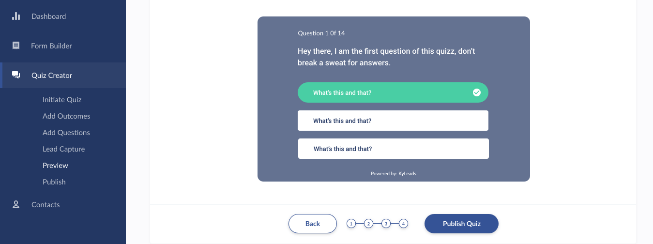Click the Dashboard bar chart icon

(16, 16)
